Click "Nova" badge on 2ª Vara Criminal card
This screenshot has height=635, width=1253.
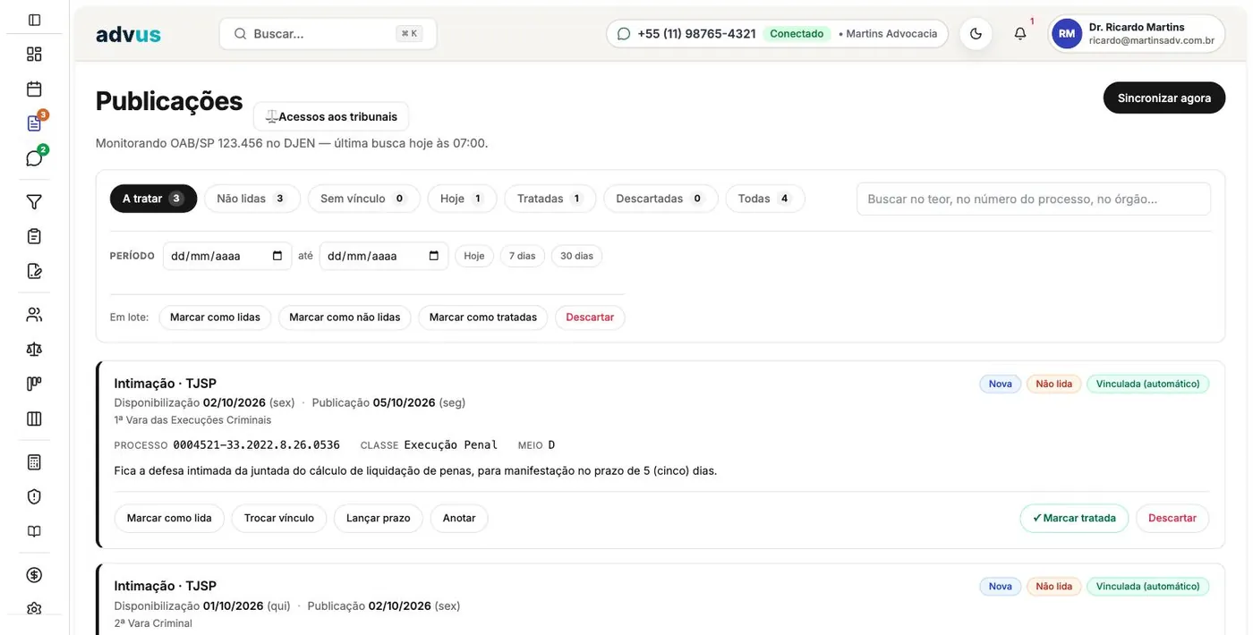[x=1001, y=587]
